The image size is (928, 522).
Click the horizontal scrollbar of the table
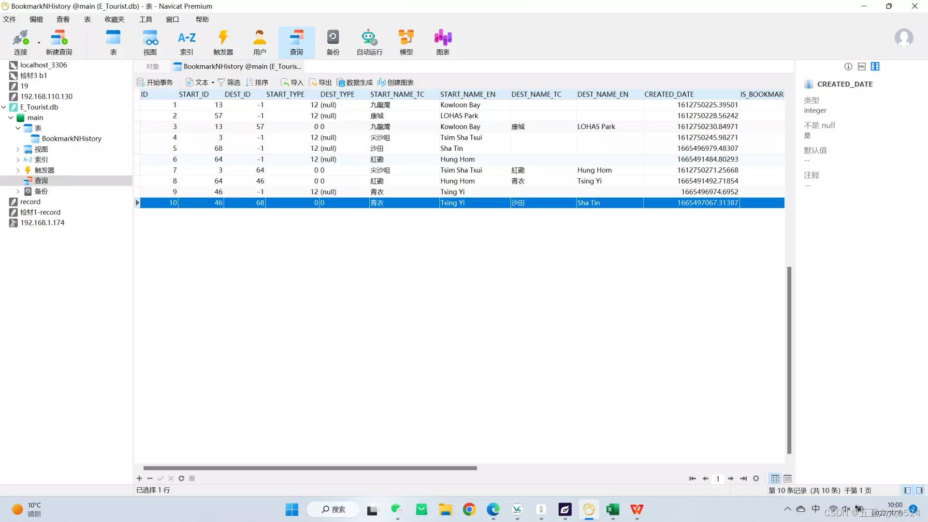click(x=310, y=468)
